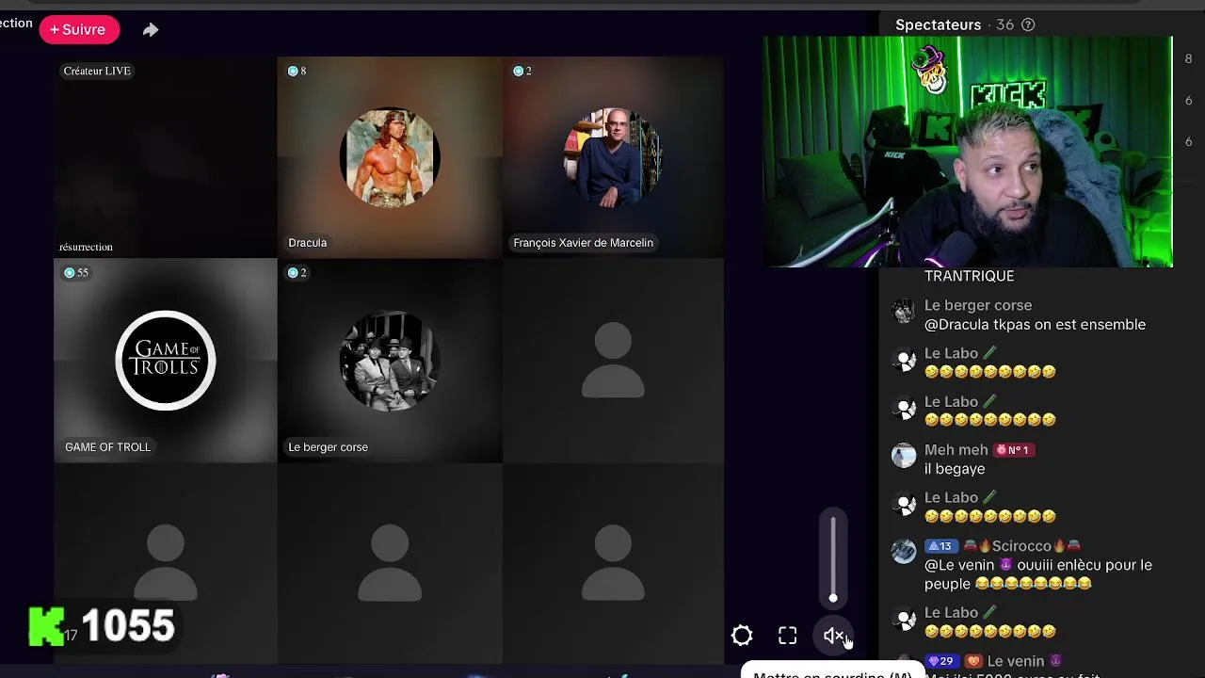1205x678 pixels.
Task: Click coin counter on François Xavier tile
Action: (x=522, y=71)
